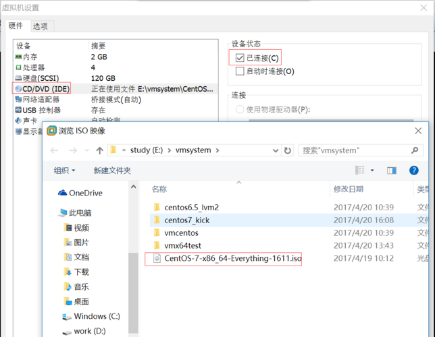Toggle the 已连接(C) checkbox
The height and width of the screenshot is (337, 435).
[x=240, y=58]
